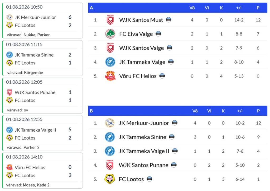Click the Estonian flag icon beside JK Tammeka Sinine
This screenshot has height=191, width=270.
pyautogui.click(x=172, y=137)
